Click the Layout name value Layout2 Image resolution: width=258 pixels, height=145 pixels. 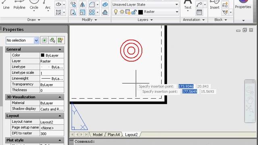click(x=52, y=122)
